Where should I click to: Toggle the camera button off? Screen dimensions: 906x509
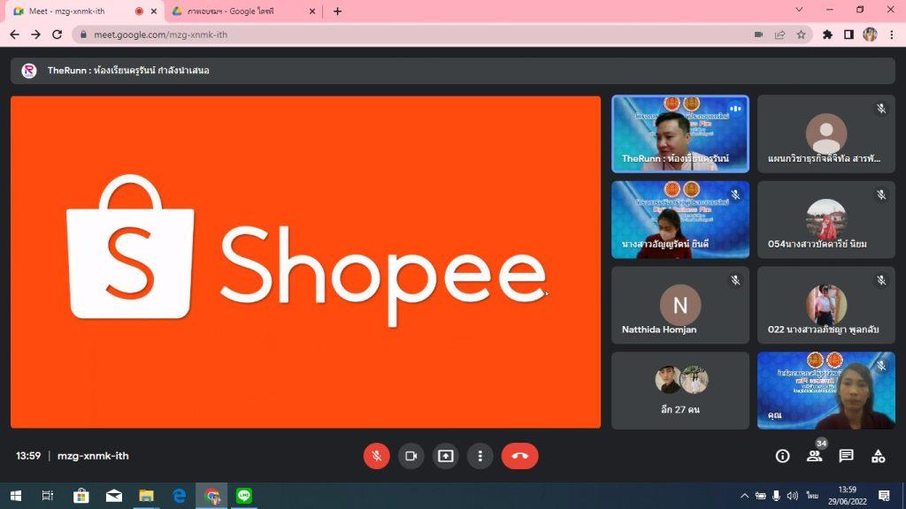[x=411, y=456]
